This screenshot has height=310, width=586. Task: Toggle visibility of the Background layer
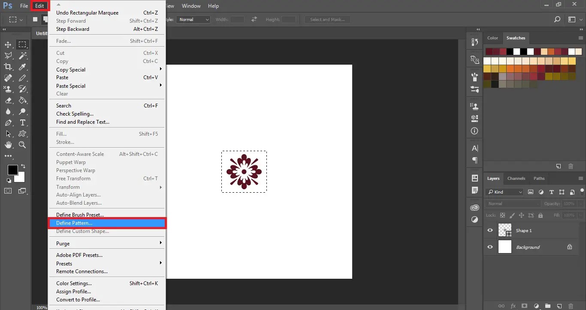[x=490, y=247]
